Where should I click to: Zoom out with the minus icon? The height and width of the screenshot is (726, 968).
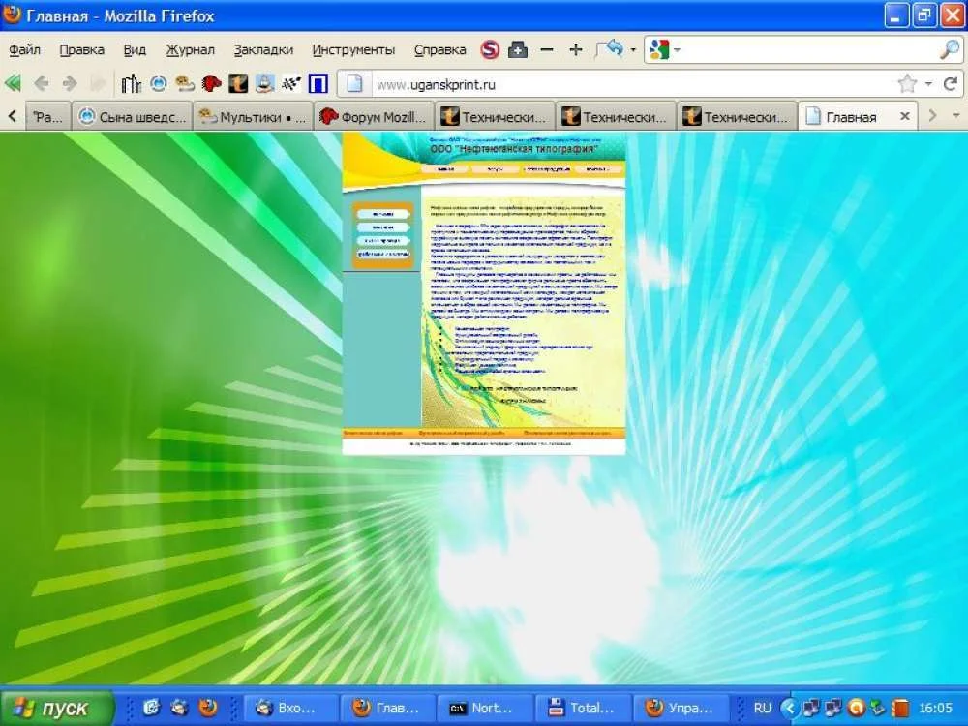point(546,49)
